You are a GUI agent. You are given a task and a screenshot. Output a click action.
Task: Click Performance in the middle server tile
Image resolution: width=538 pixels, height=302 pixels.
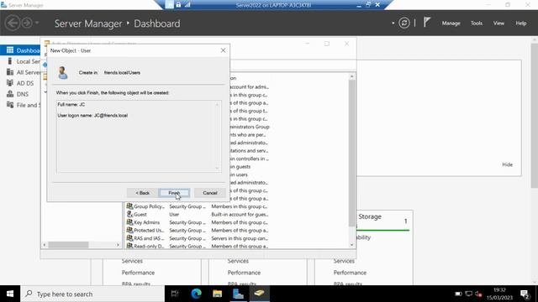[x=244, y=273]
